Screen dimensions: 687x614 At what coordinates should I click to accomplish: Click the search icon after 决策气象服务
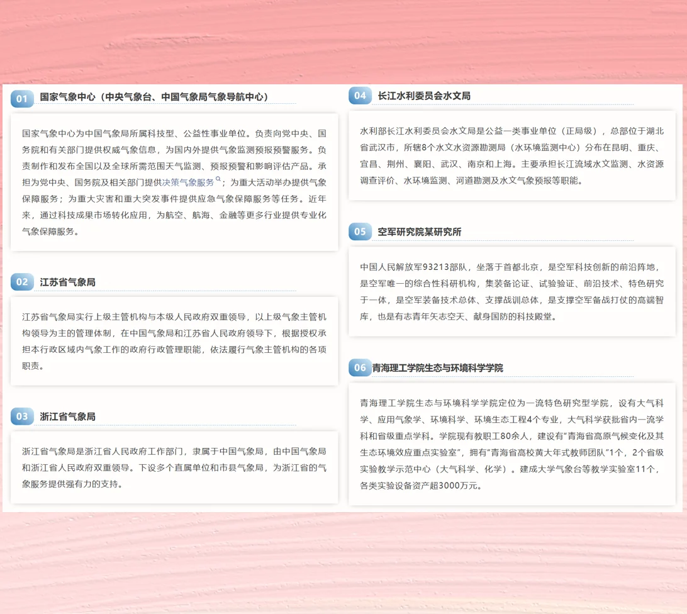coord(218,179)
